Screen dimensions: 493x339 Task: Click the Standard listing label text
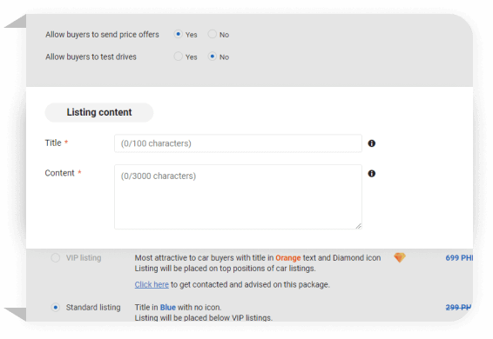click(93, 308)
